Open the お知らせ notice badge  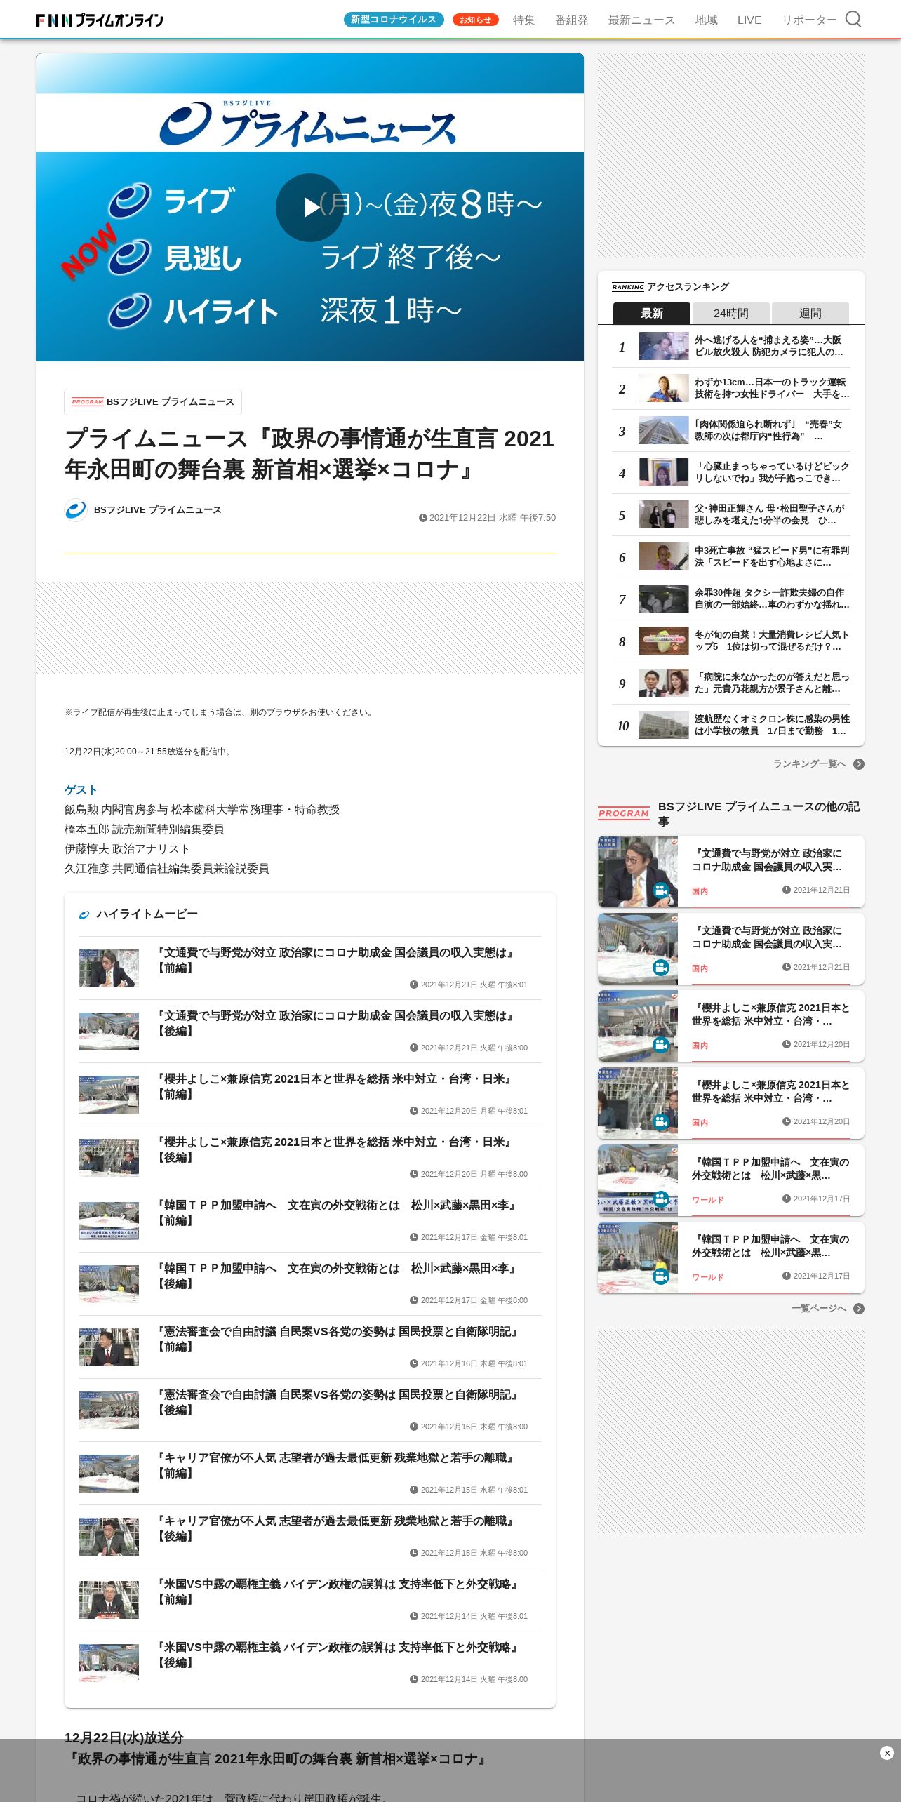(x=475, y=20)
